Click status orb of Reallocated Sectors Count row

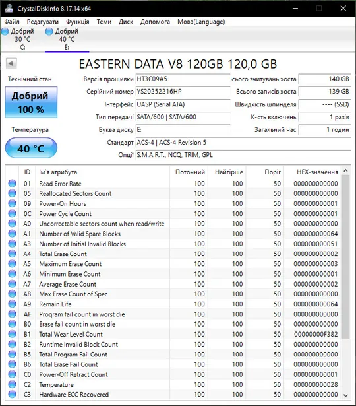click(x=12, y=193)
